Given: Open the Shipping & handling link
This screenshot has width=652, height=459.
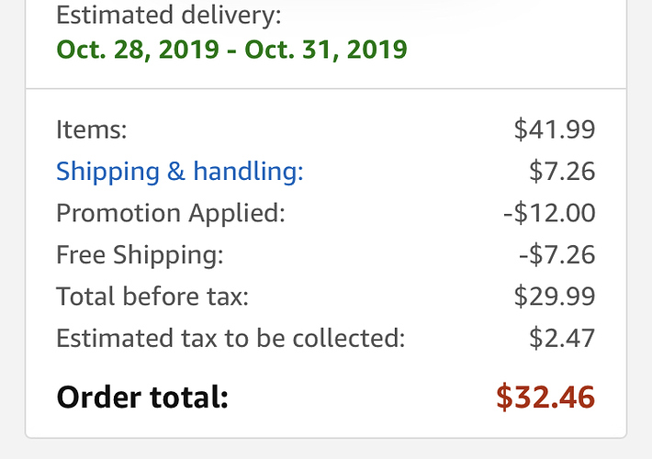Looking at the screenshot, I should (179, 172).
